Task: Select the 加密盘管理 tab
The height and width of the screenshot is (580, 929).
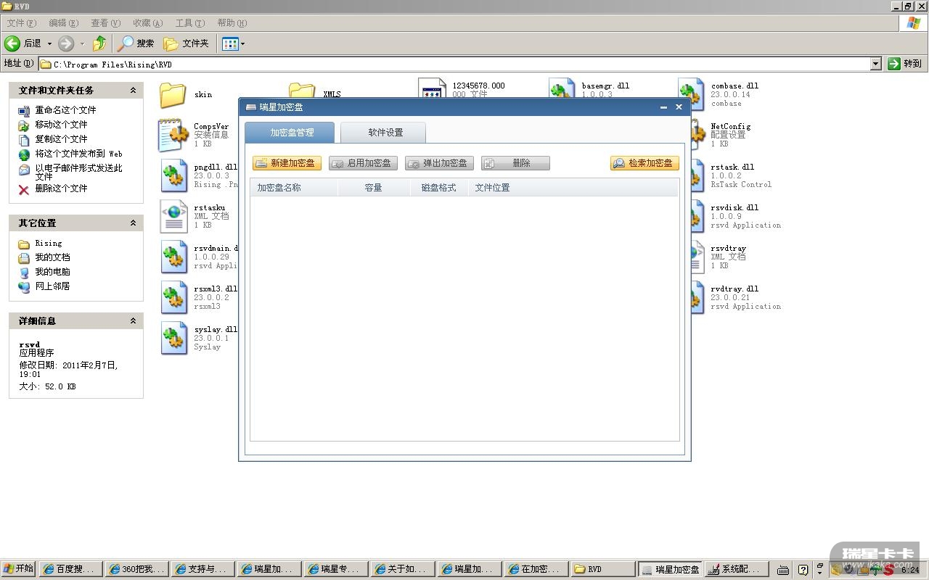Action: coord(290,133)
